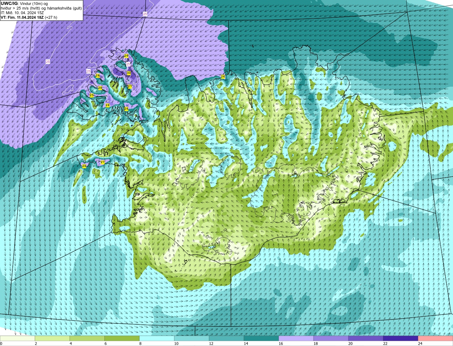Click the 10–12 m/s light teal legend swatch
This screenshot has width=453, height=346.
tap(192, 338)
